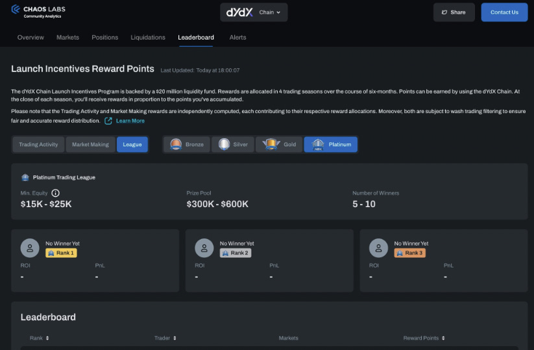Click the Min. Equity info icon
This screenshot has width=534, height=350.
pos(56,194)
